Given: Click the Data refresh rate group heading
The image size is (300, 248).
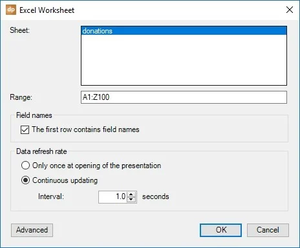Looking at the screenshot, I should pos(41,151).
